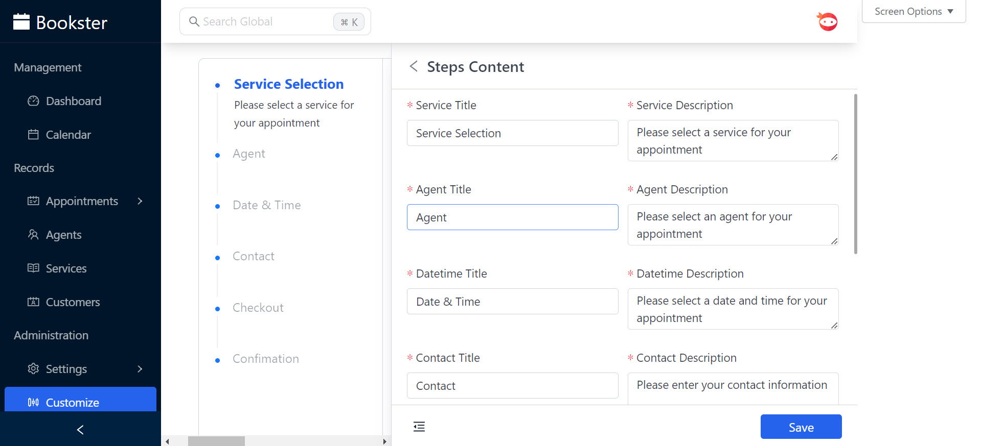Expand the Settings submenu chevron
This screenshot has width=981, height=446.
pos(140,369)
